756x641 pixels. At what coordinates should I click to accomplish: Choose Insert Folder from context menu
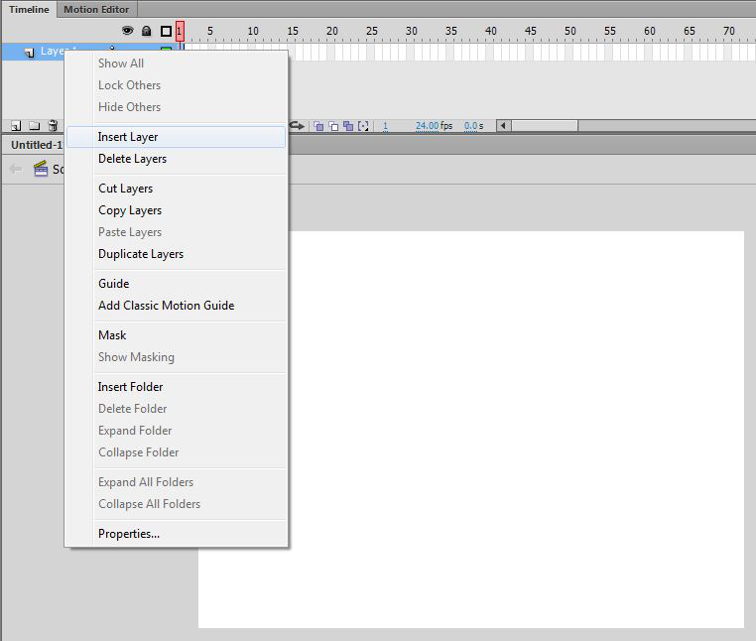click(x=176, y=387)
